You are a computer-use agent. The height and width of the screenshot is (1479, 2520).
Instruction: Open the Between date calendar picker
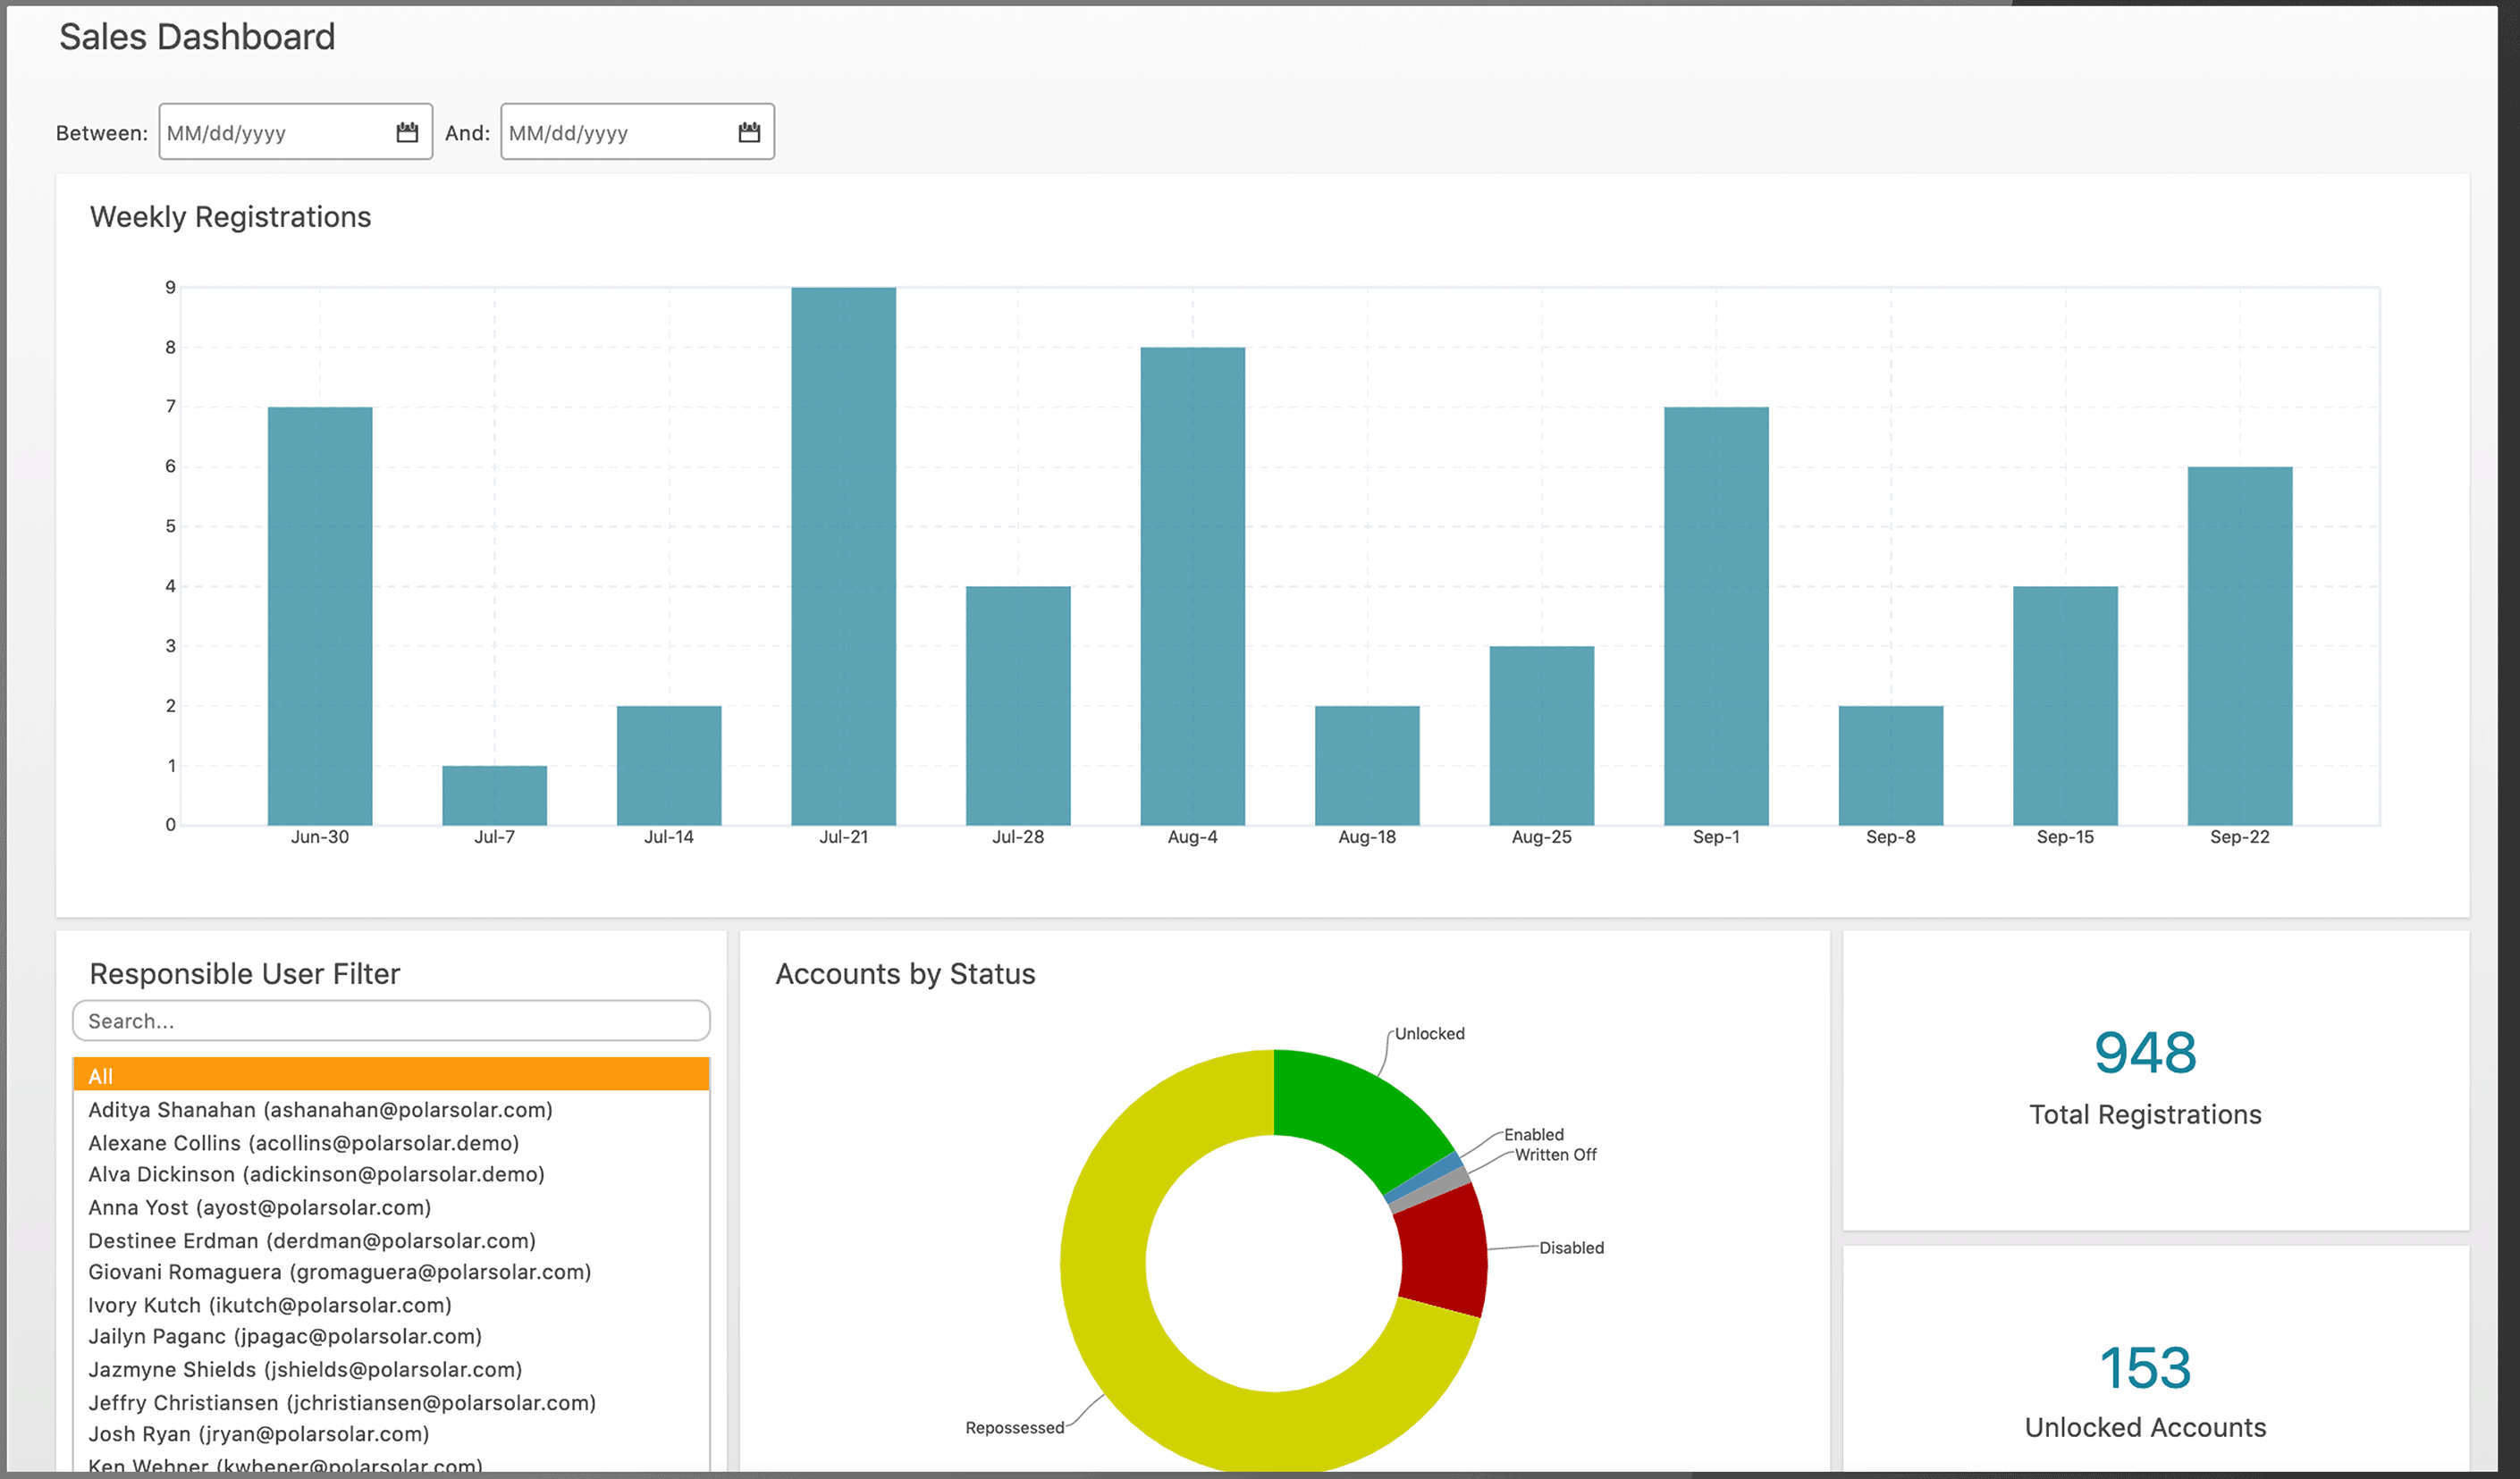point(407,132)
